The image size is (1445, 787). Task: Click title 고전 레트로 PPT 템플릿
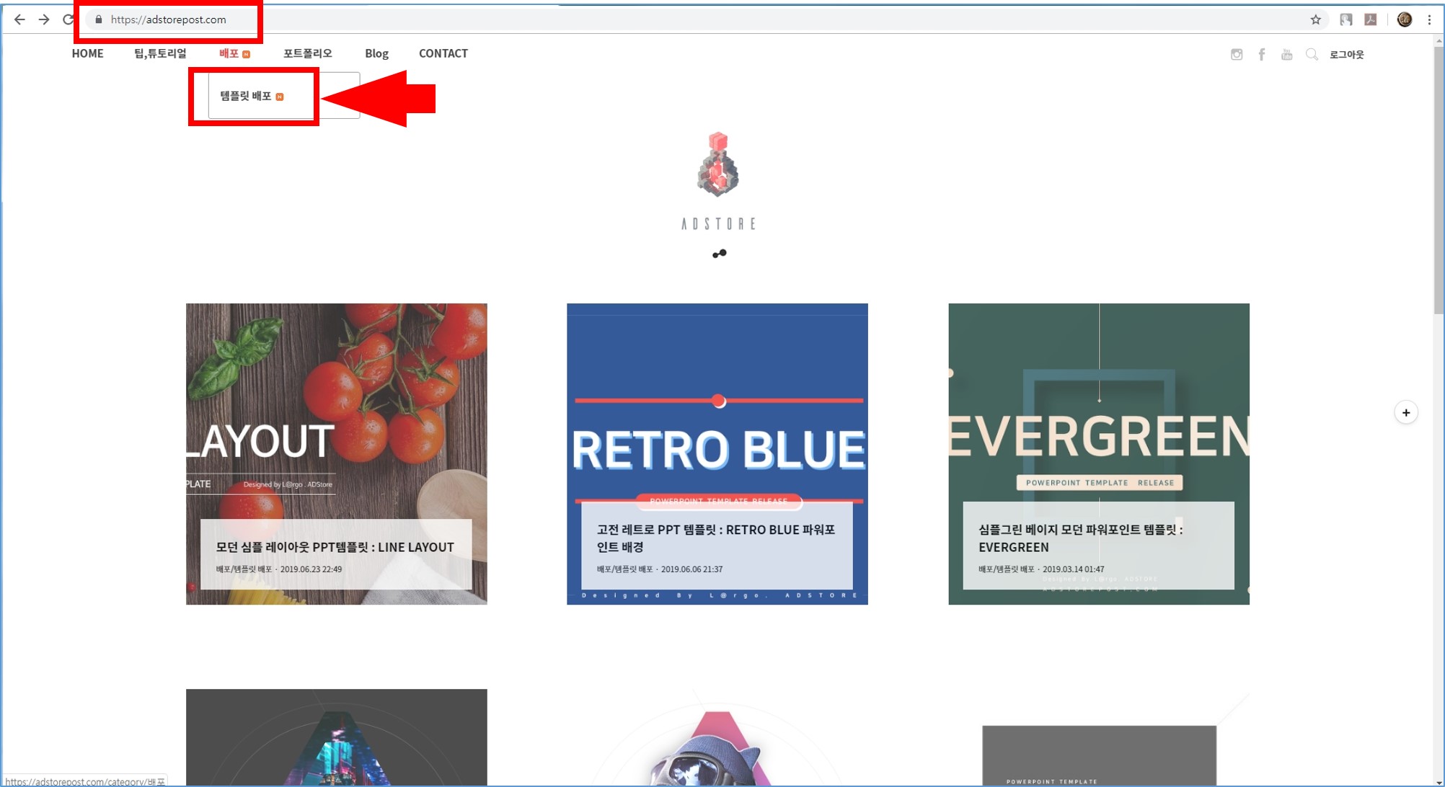(x=716, y=538)
